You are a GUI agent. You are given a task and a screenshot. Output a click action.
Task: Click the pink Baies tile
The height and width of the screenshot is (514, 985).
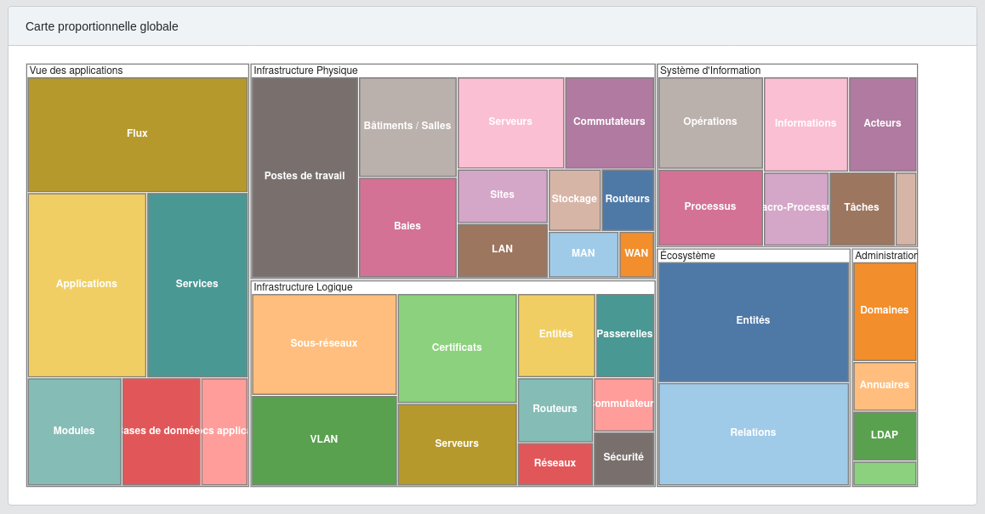point(407,227)
